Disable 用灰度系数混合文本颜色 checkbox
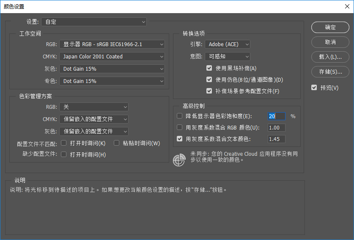 point(179,139)
